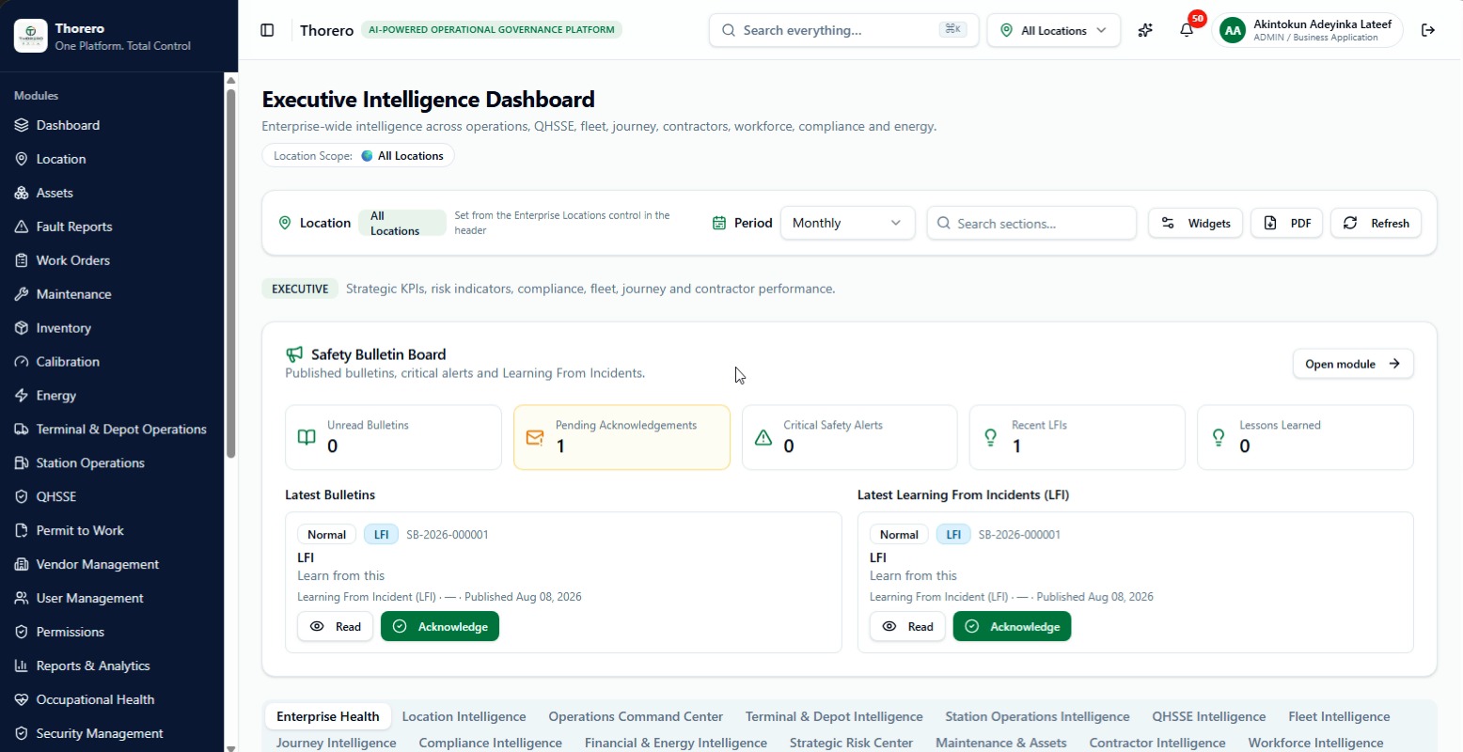Click the Lessons Learned card
The width and height of the screenshot is (1463, 752).
[x=1305, y=437]
